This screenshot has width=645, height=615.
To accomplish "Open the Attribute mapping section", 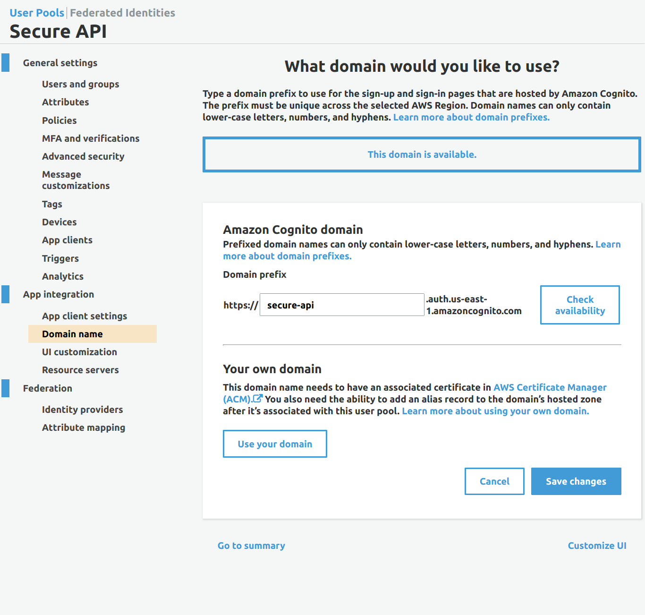I will (x=84, y=427).
